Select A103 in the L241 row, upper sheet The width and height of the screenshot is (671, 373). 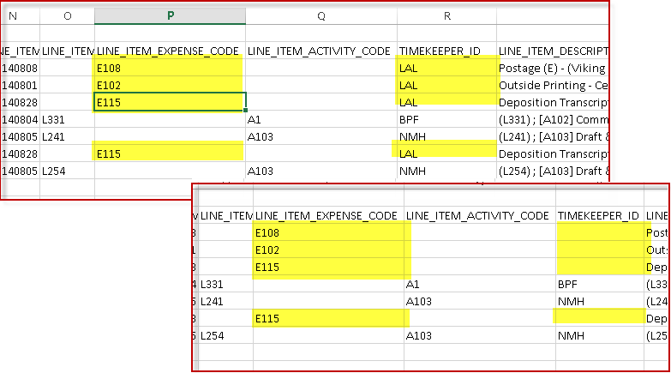(x=321, y=136)
